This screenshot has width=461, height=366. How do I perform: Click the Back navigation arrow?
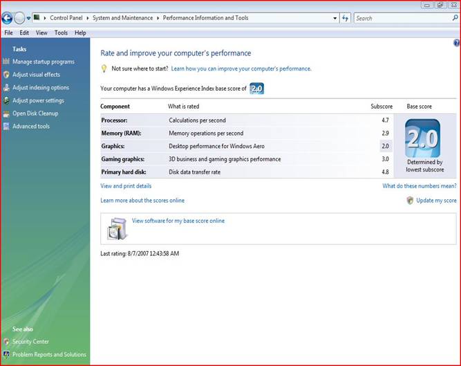pyautogui.click(x=7, y=18)
